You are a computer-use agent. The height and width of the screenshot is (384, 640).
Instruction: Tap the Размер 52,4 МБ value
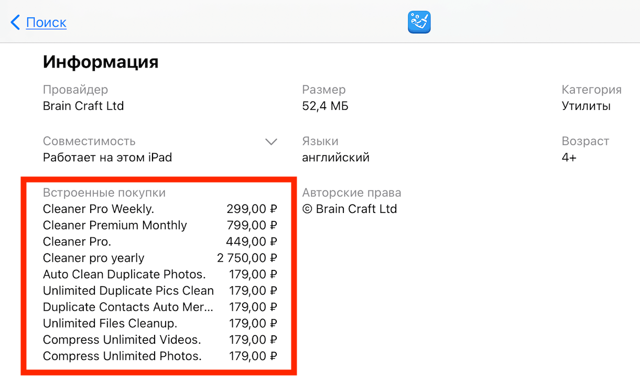325,106
